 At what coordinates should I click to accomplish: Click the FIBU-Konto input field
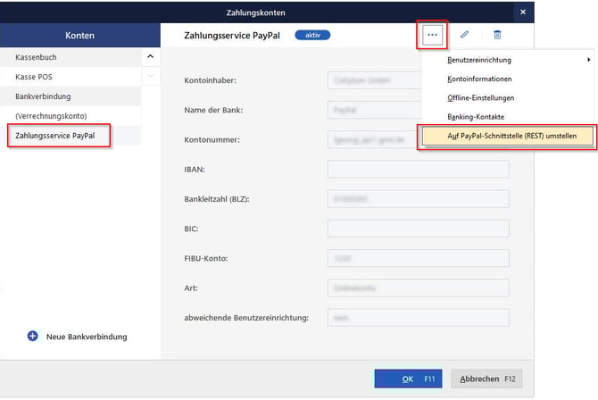[x=418, y=258]
